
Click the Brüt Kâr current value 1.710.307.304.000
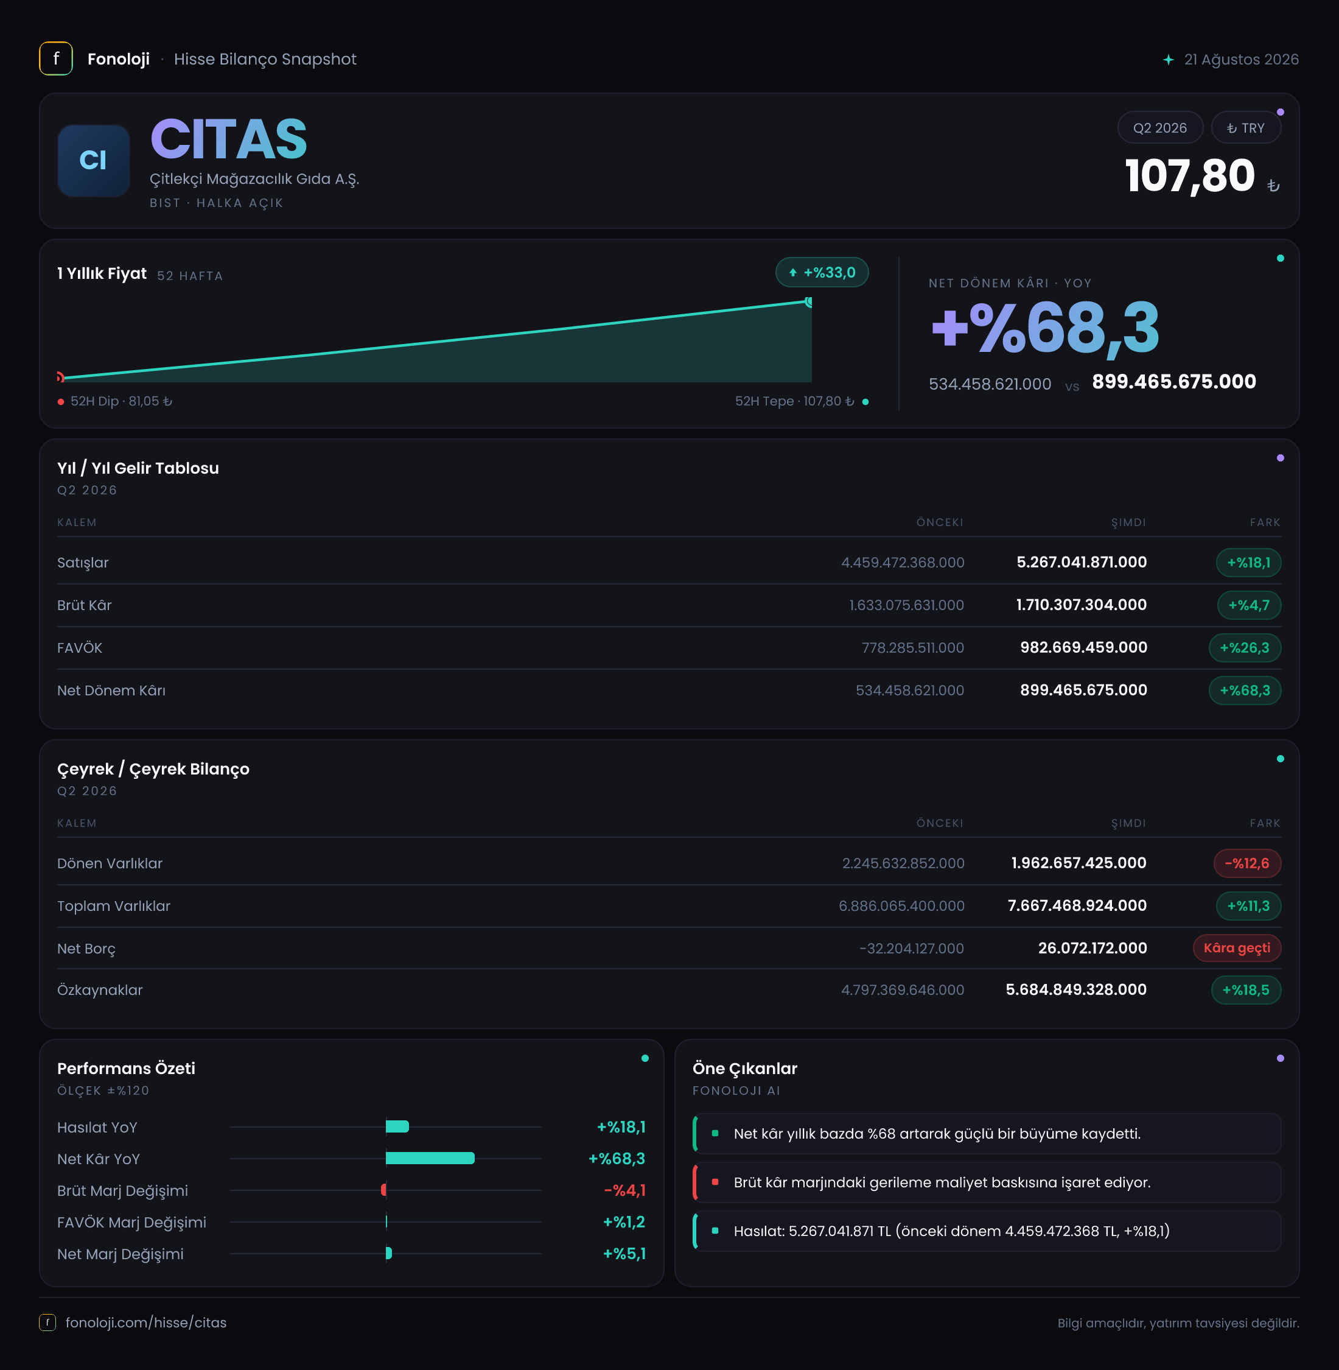(1082, 605)
